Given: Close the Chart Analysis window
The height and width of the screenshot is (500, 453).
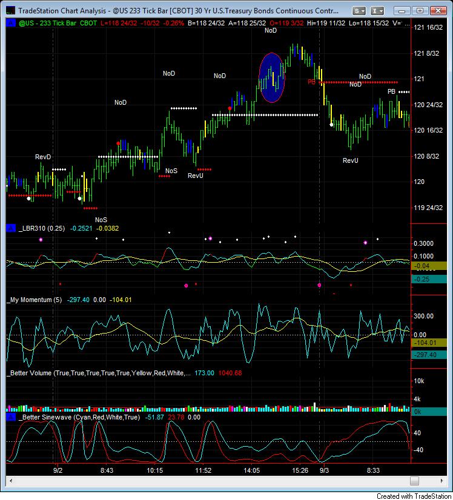Looking at the screenshot, I should 438,11.
